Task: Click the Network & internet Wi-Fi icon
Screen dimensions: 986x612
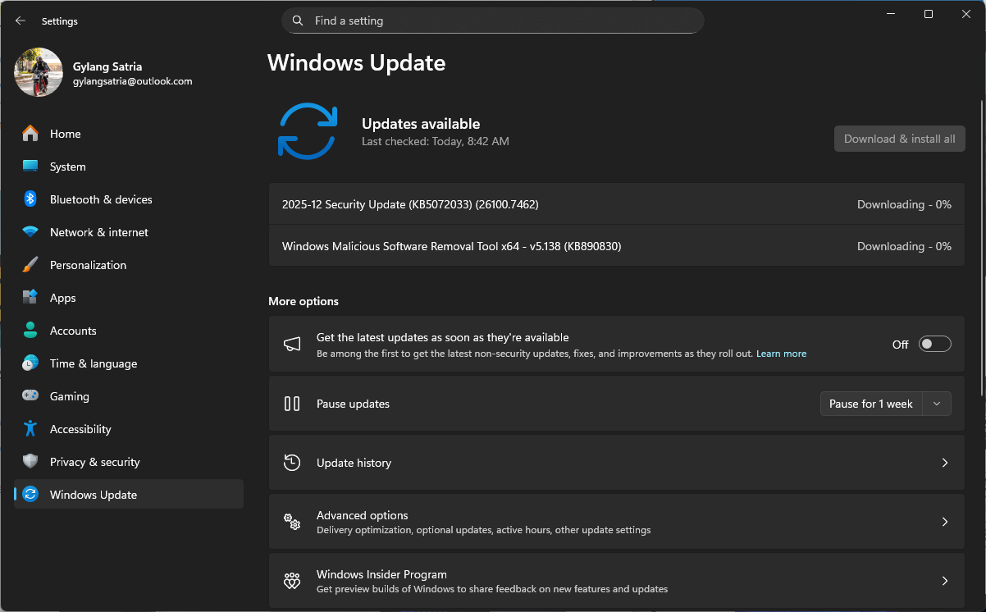Action: click(x=30, y=232)
